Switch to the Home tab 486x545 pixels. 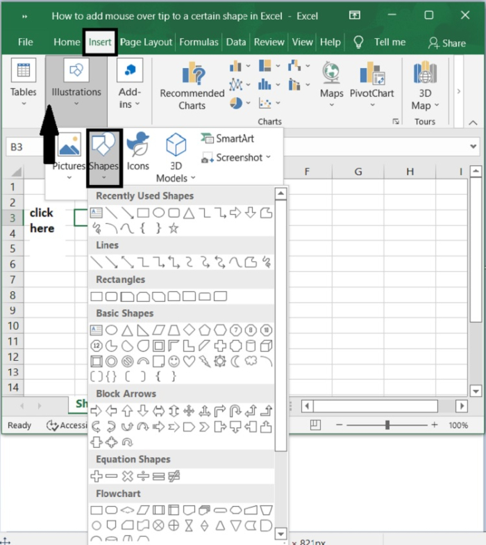tap(67, 42)
